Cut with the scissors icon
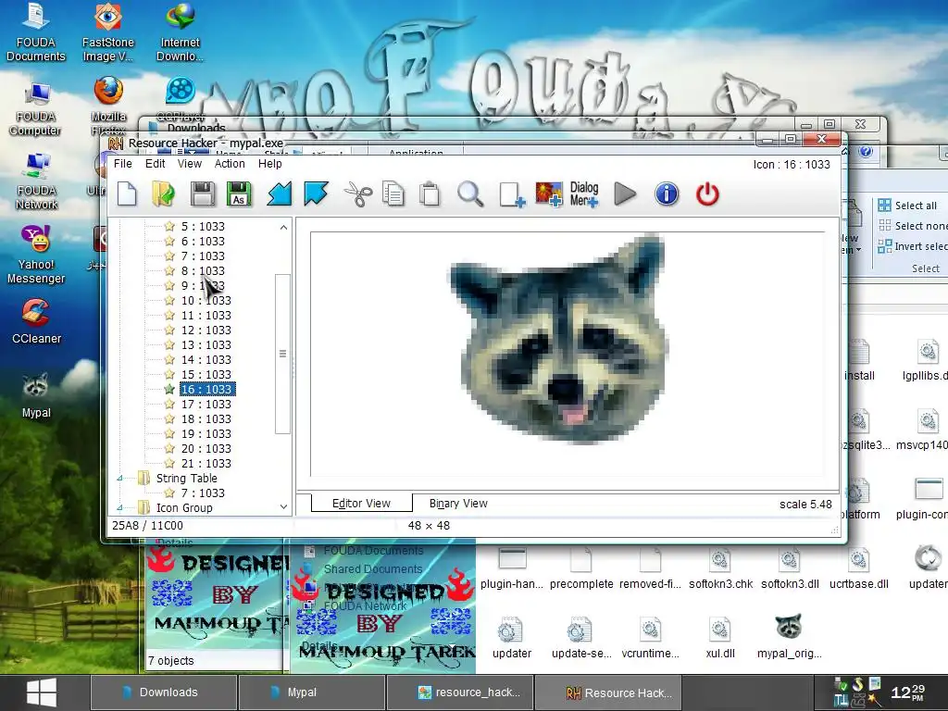Image resolution: width=948 pixels, height=711 pixels. click(x=358, y=194)
